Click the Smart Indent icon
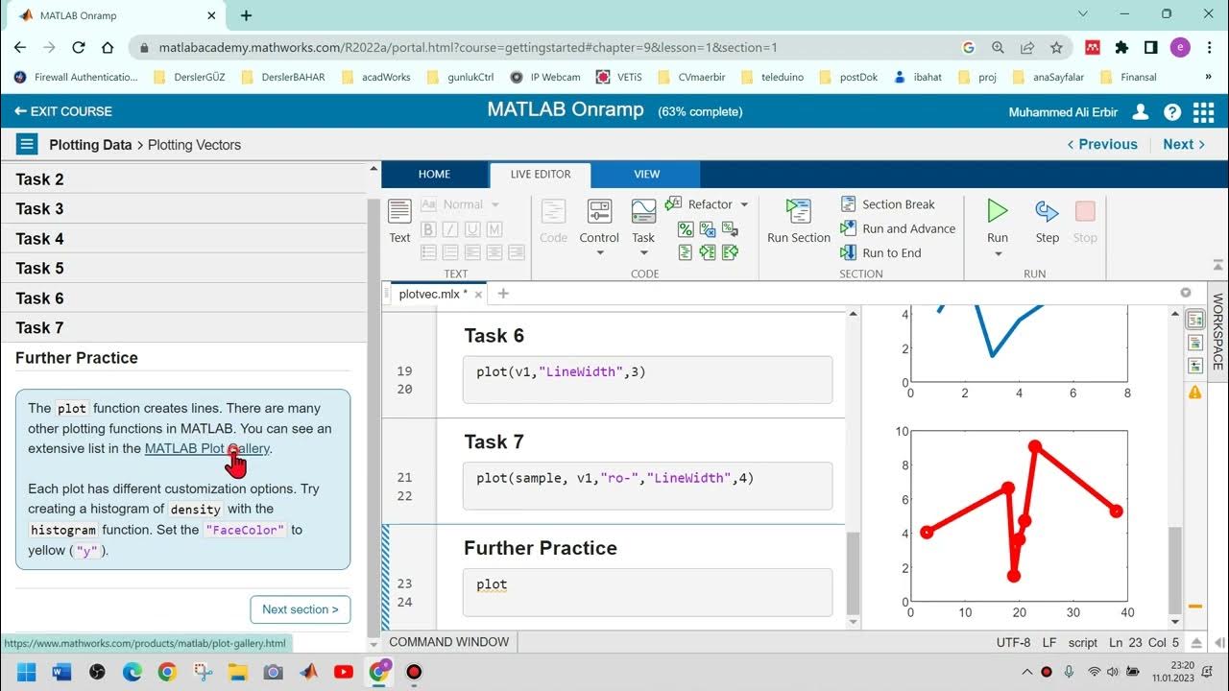Image resolution: width=1229 pixels, height=691 pixels. (x=686, y=252)
